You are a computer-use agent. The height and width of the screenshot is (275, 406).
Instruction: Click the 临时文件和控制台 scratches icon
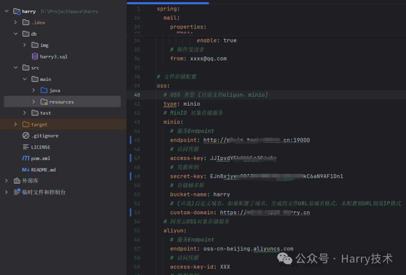[x=17, y=192]
